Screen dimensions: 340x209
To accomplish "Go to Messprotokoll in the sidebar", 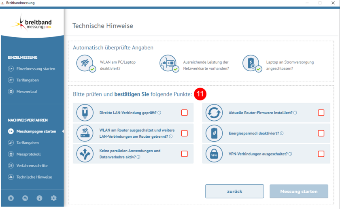I will coord(28,154).
